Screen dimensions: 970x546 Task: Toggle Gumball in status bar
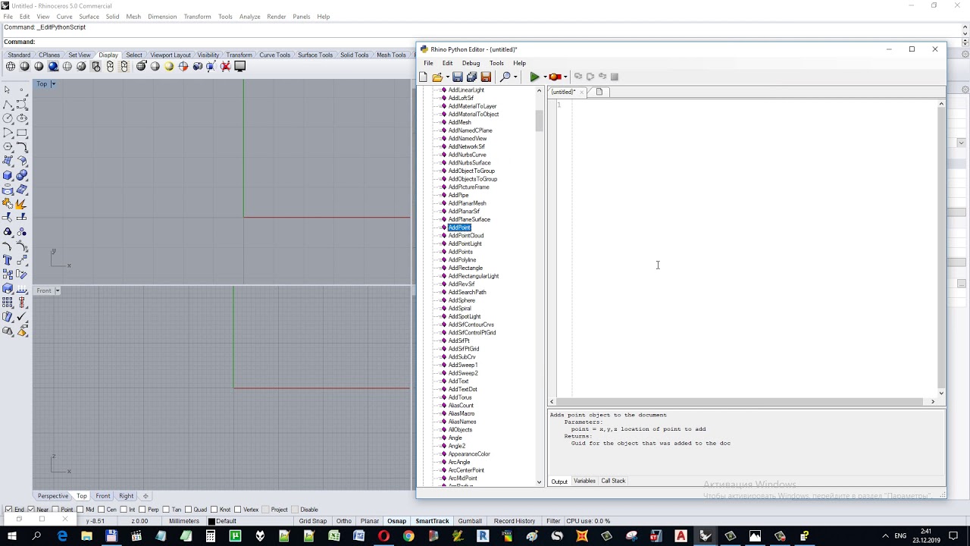click(470, 521)
